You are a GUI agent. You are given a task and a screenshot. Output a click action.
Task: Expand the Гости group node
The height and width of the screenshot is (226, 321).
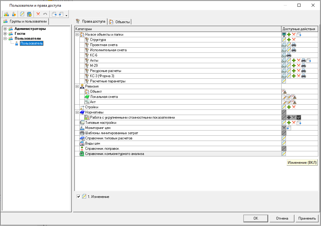pyautogui.click(x=5, y=34)
